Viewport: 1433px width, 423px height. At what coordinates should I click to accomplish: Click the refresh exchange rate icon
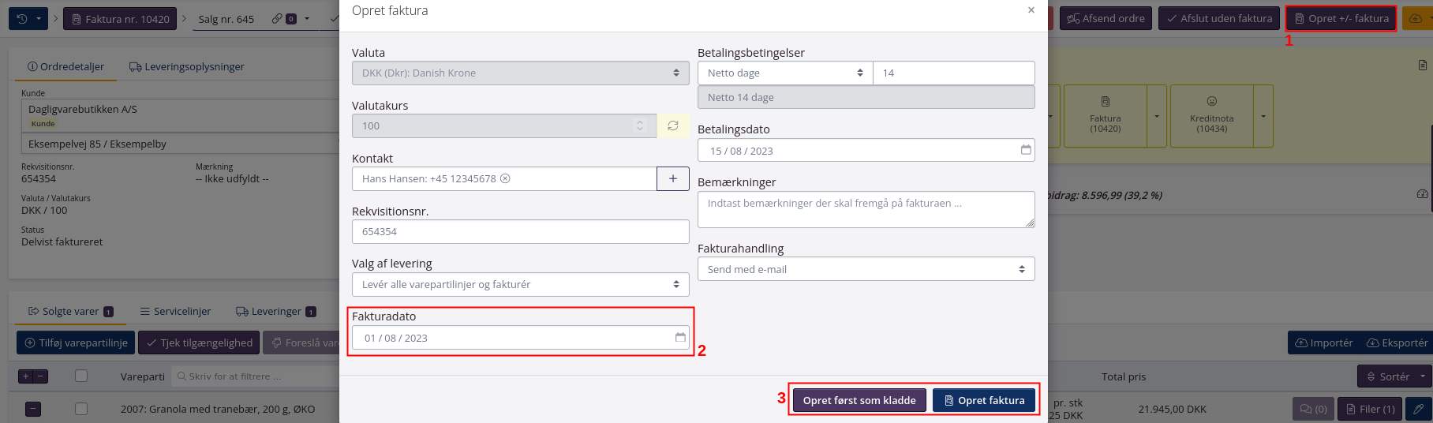[673, 125]
